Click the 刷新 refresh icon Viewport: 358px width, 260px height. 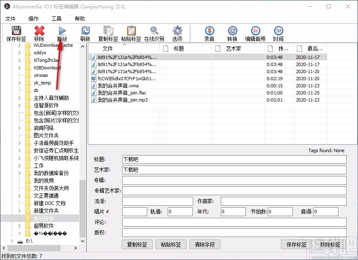pos(85,31)
